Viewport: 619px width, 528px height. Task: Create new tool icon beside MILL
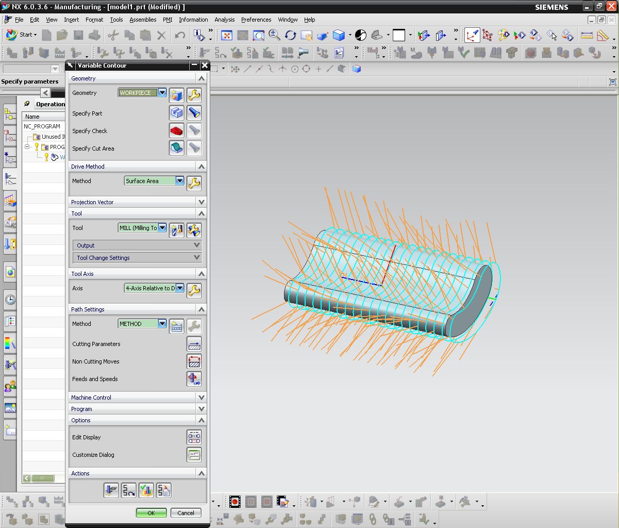pyautogui.click(x=177, y=230)
